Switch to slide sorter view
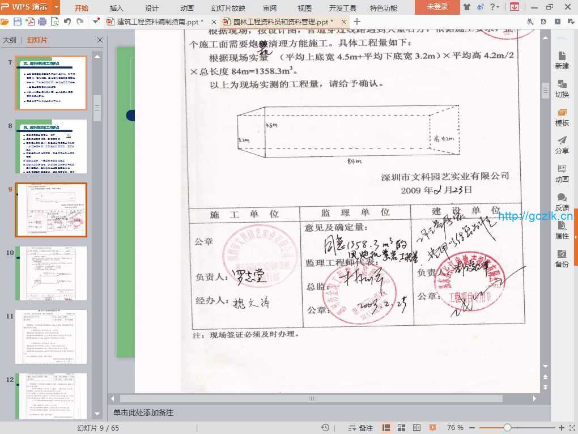Screen dimensions: 578x434 click(402, 428)
